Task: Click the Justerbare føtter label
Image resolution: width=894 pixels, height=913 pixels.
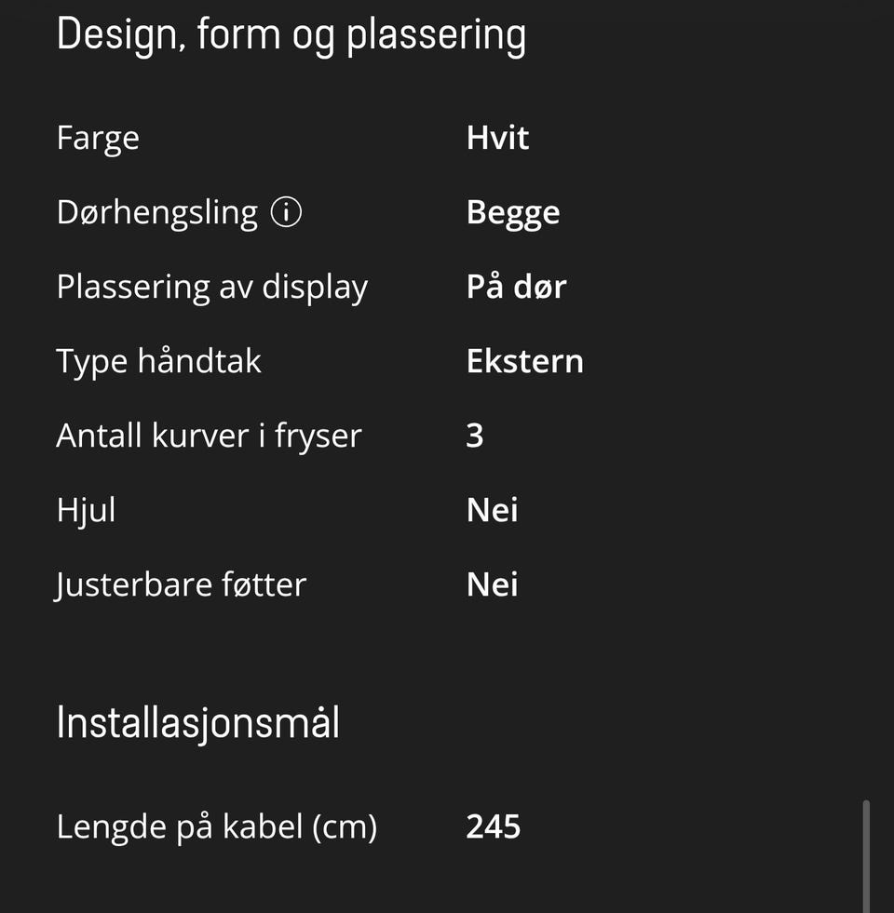Action: pyautogui.click(x=181, y=585)
